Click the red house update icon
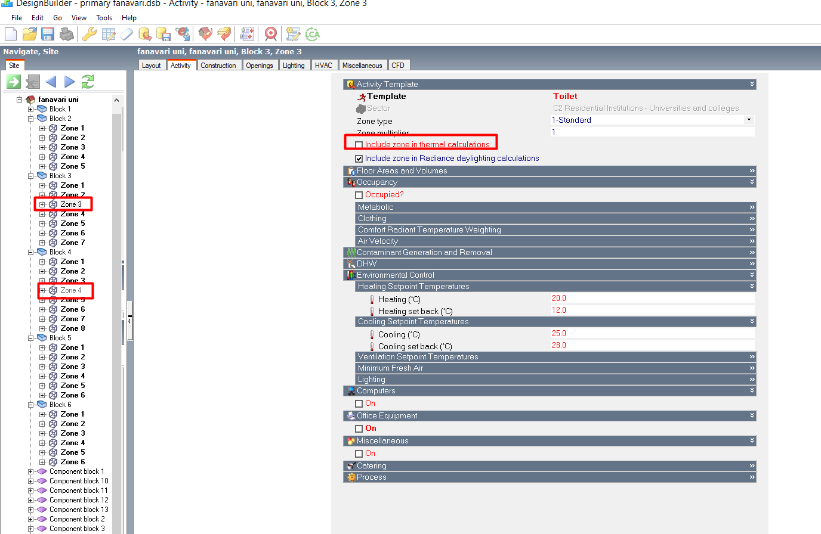Screen dimensions: 821x534 [205, 34]
